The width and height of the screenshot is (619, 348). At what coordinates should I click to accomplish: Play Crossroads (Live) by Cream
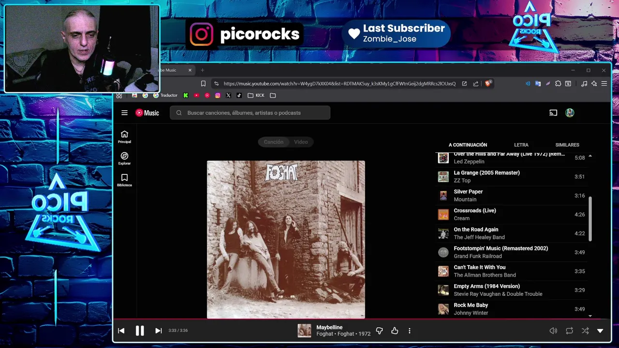pyautogui.click(x=511, y=214)
